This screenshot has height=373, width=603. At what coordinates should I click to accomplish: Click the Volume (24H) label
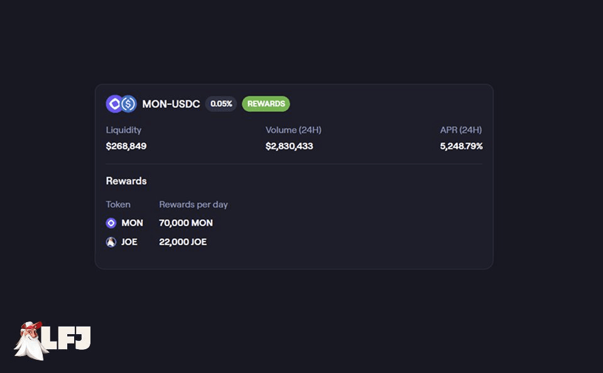click(293, 130)
